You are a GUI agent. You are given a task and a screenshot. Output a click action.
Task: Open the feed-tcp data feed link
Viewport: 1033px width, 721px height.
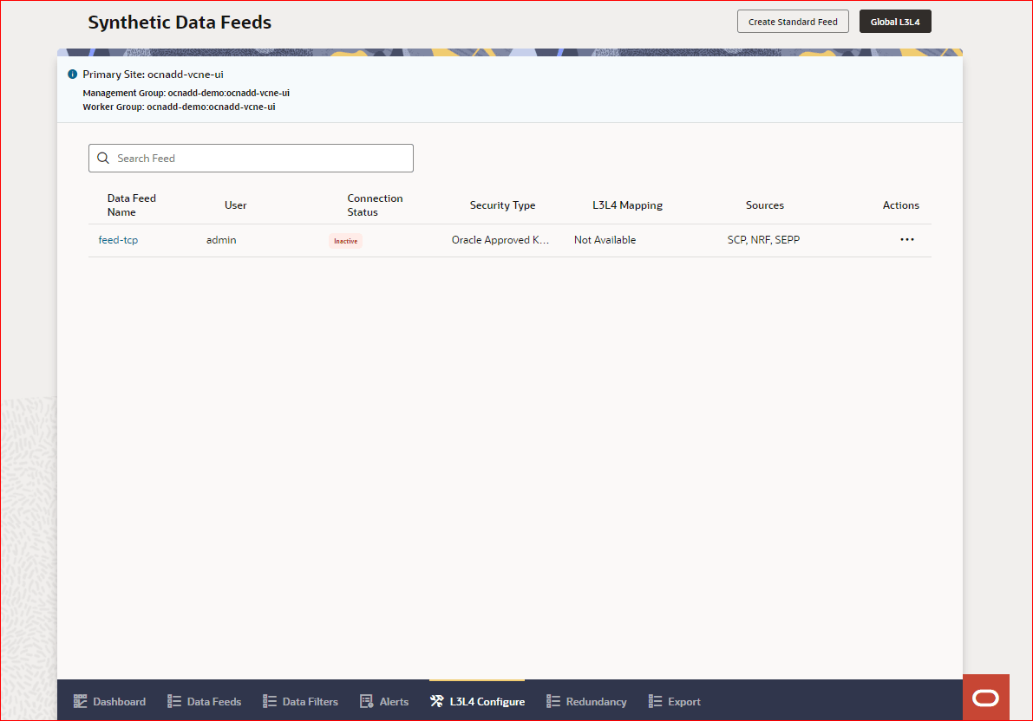pos(118,239)
